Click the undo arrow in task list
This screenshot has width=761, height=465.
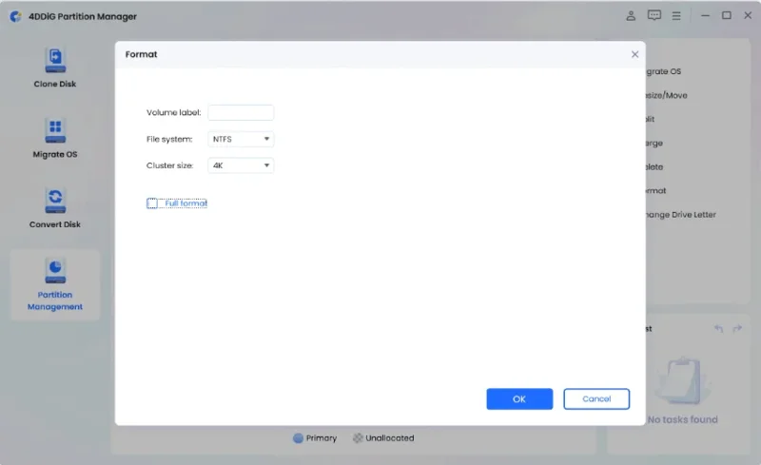tap(719, 329)
